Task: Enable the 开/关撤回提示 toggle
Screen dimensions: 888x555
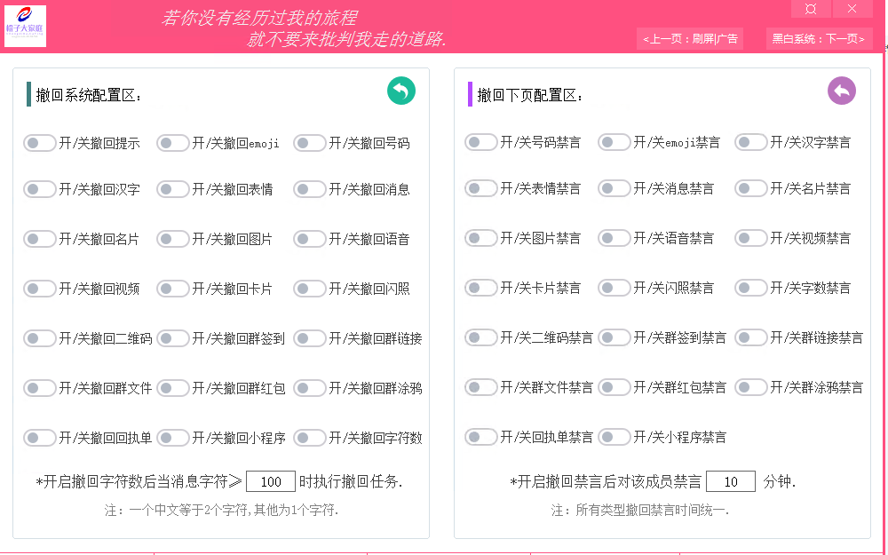Action: pyautogui.click(x=39, y=142)
